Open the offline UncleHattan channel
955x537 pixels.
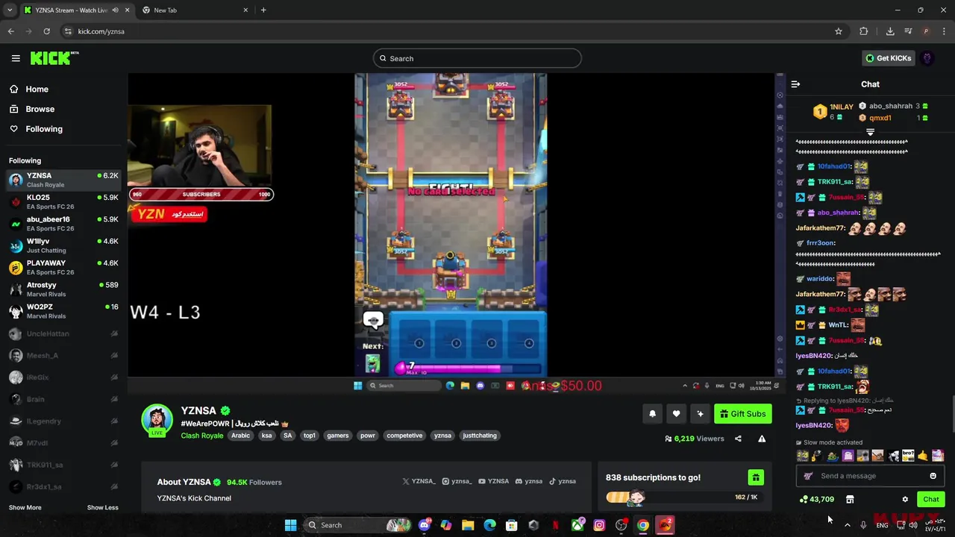tap(63, 333)
